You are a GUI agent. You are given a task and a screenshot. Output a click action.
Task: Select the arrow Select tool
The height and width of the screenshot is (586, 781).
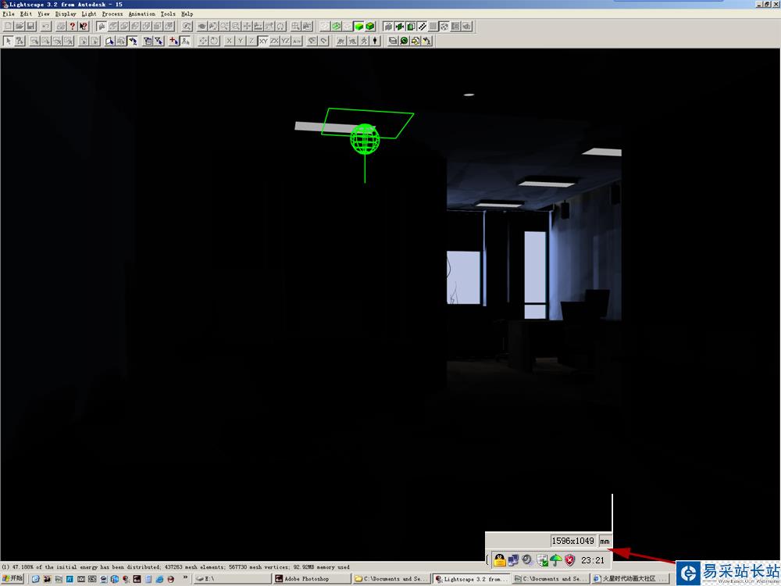coord(8,41)
